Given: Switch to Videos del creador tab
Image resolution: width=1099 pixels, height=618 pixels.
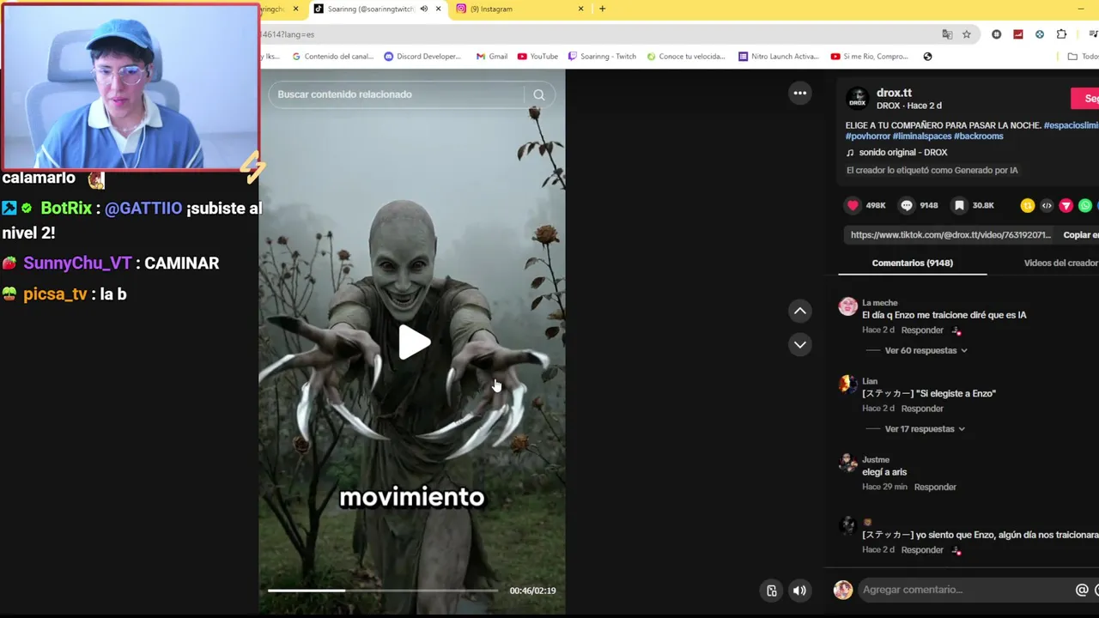Looking at the screenshot, I should pyautogui.click(x=1060, y=263).
